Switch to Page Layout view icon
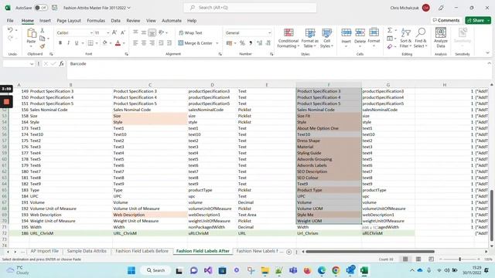The image size is (495, 278). (418, 259)
